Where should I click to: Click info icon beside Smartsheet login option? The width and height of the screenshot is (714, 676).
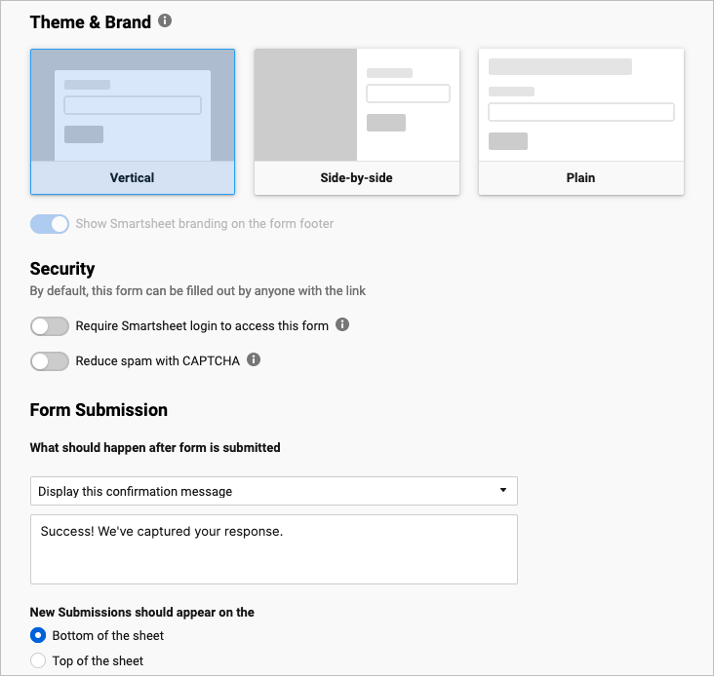click(x=342, y=325)
